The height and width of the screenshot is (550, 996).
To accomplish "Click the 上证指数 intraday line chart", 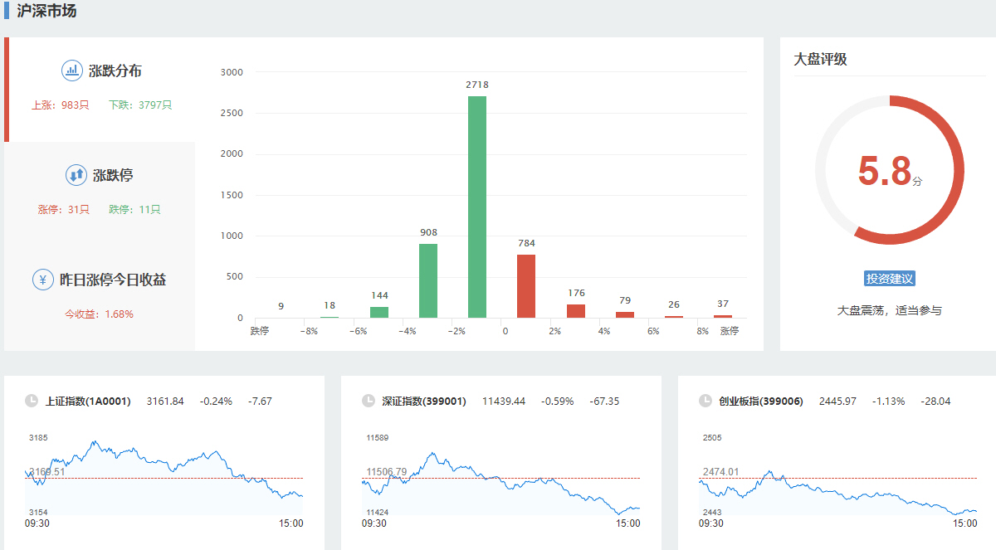I will (x=164, y=477).
